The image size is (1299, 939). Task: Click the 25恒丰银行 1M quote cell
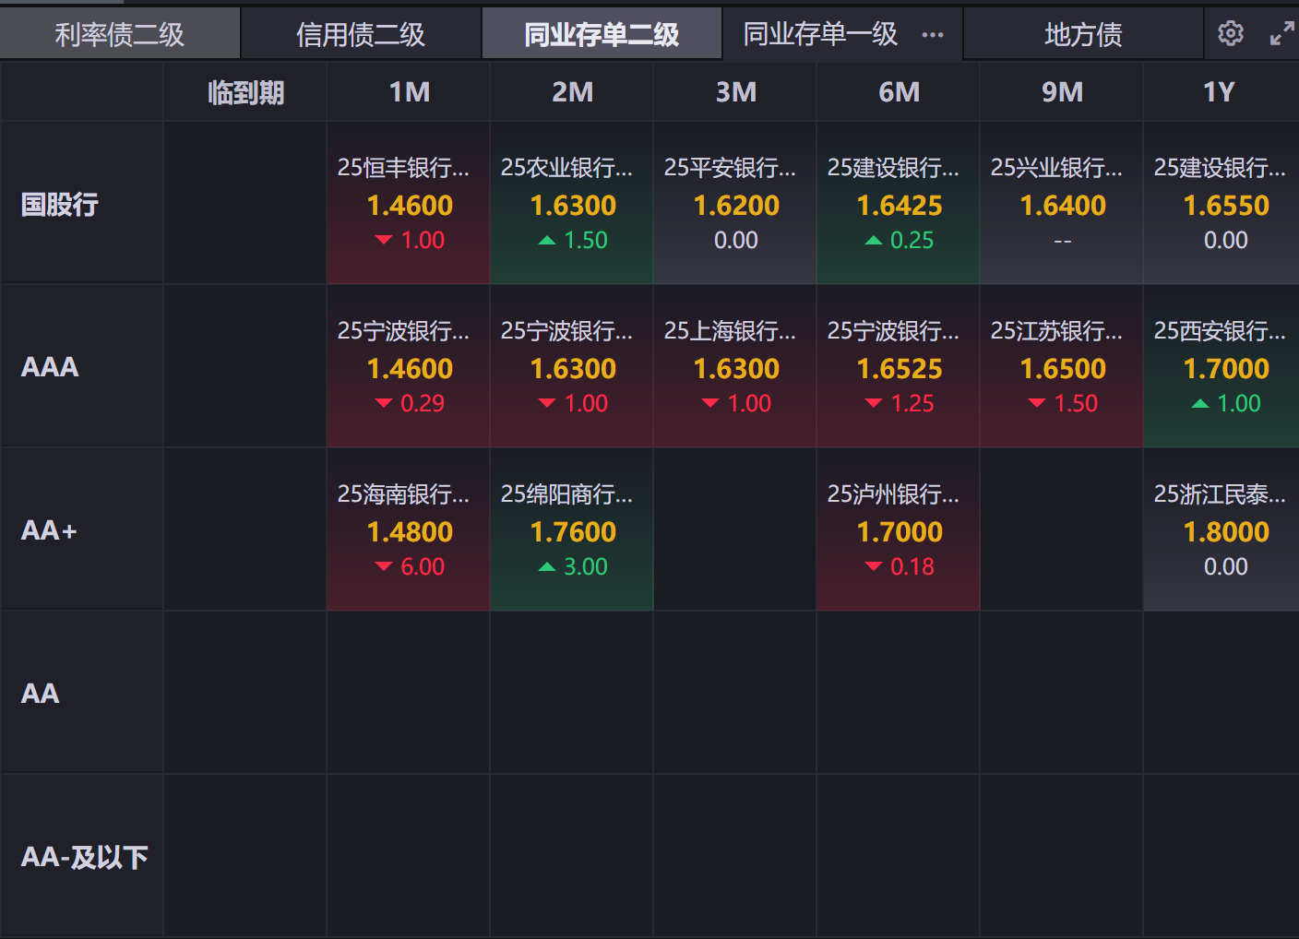[x=409, y=204]
